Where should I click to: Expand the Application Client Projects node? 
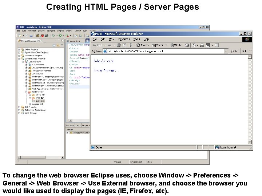click(19, 53)
